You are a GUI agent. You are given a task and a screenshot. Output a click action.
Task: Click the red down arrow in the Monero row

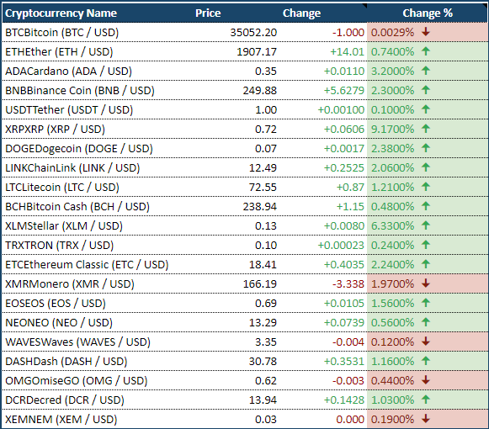(x=426, y=283)
